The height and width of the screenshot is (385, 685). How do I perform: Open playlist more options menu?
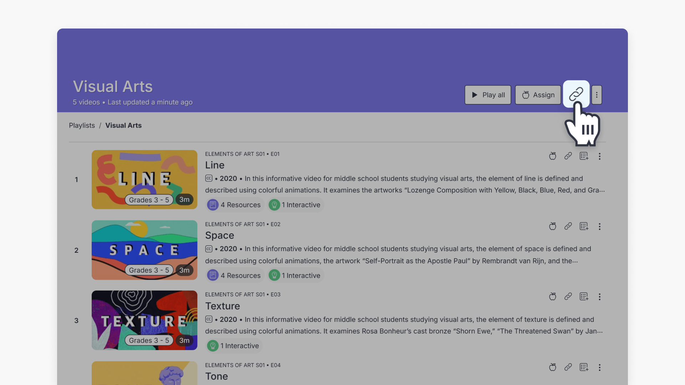597,95
